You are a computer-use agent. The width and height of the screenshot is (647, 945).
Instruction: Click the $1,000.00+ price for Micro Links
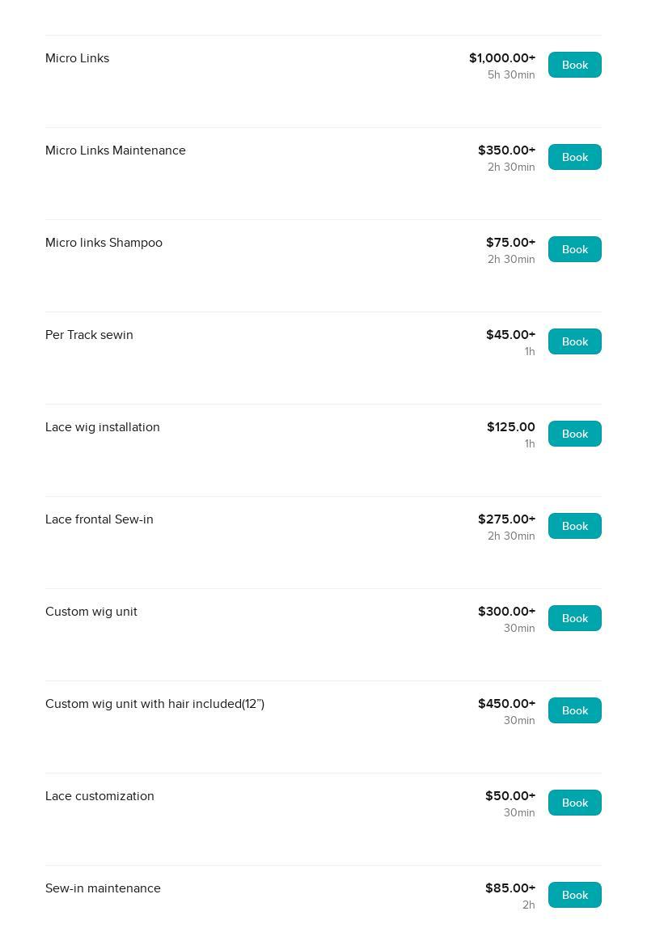[x=502, y=58]
